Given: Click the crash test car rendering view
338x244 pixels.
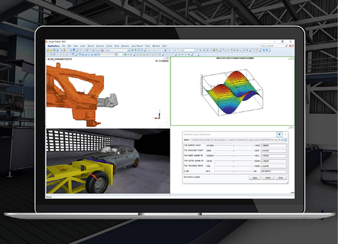Looking at the screenshot, I should pyautogui.click(x=108, y=161).
